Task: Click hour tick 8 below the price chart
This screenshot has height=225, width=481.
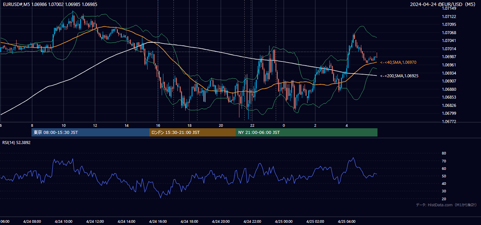Action: pyautogui.click(x=32, y=125)
